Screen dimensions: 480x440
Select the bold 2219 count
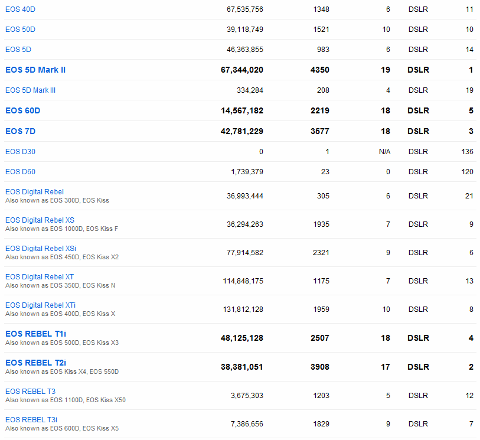pos(320,110)
